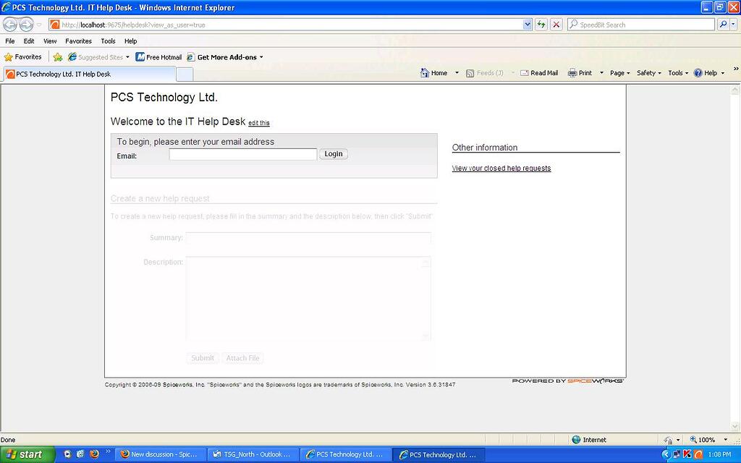Click the edit this link
The width and height of the screenshot is (741, 463).
pyautogui.click(x=258, y=122)
